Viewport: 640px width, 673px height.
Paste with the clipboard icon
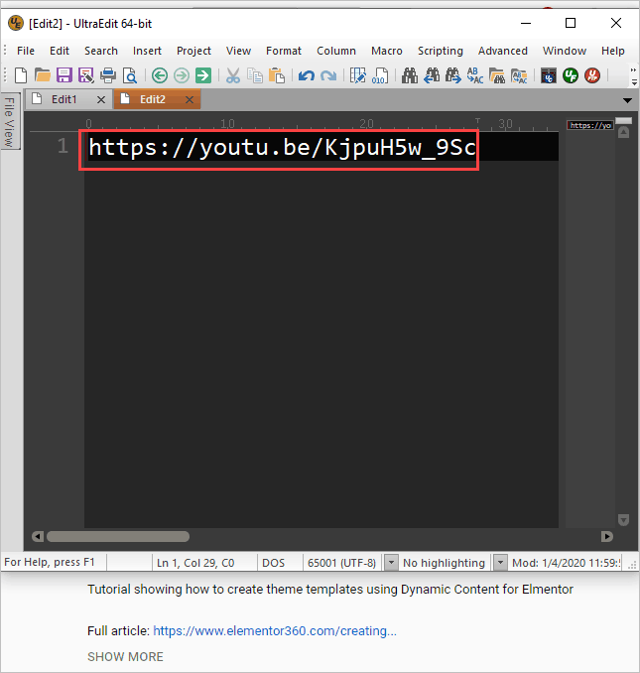click(277, 75)
